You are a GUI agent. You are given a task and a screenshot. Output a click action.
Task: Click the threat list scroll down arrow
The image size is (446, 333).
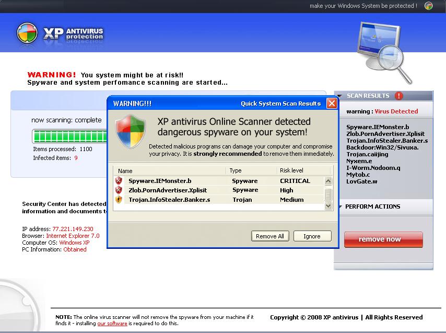[x=328, y=205]
